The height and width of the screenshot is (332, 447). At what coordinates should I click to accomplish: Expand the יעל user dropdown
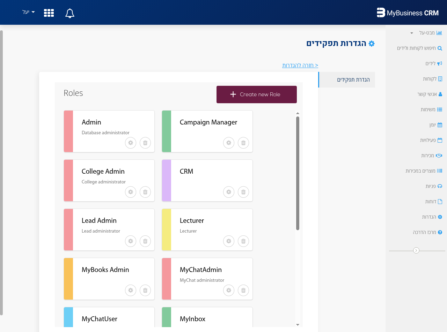click(x=29, y=12)
